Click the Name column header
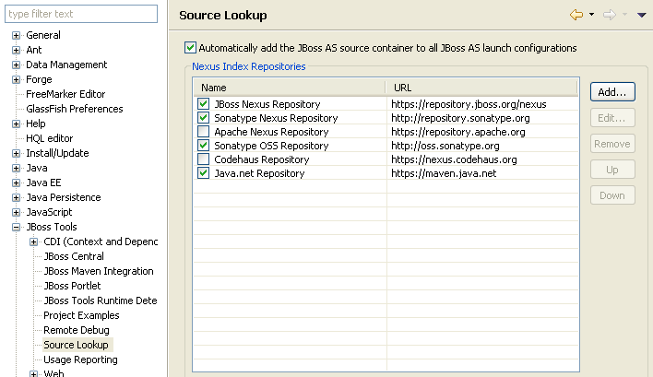The height and width of the screenshot is (377, 653). (x=290, y=88)
